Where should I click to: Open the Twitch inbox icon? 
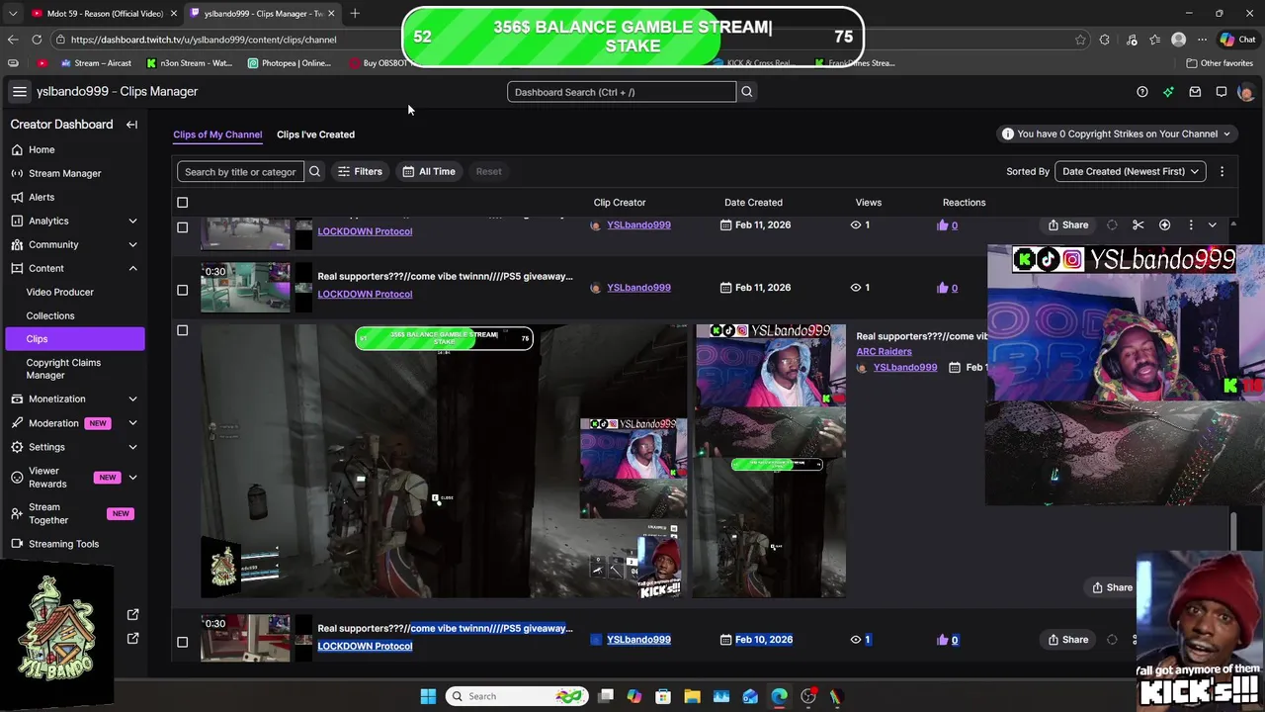coord(1195,92)
